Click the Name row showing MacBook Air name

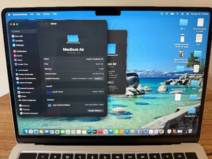pos(74,59)
